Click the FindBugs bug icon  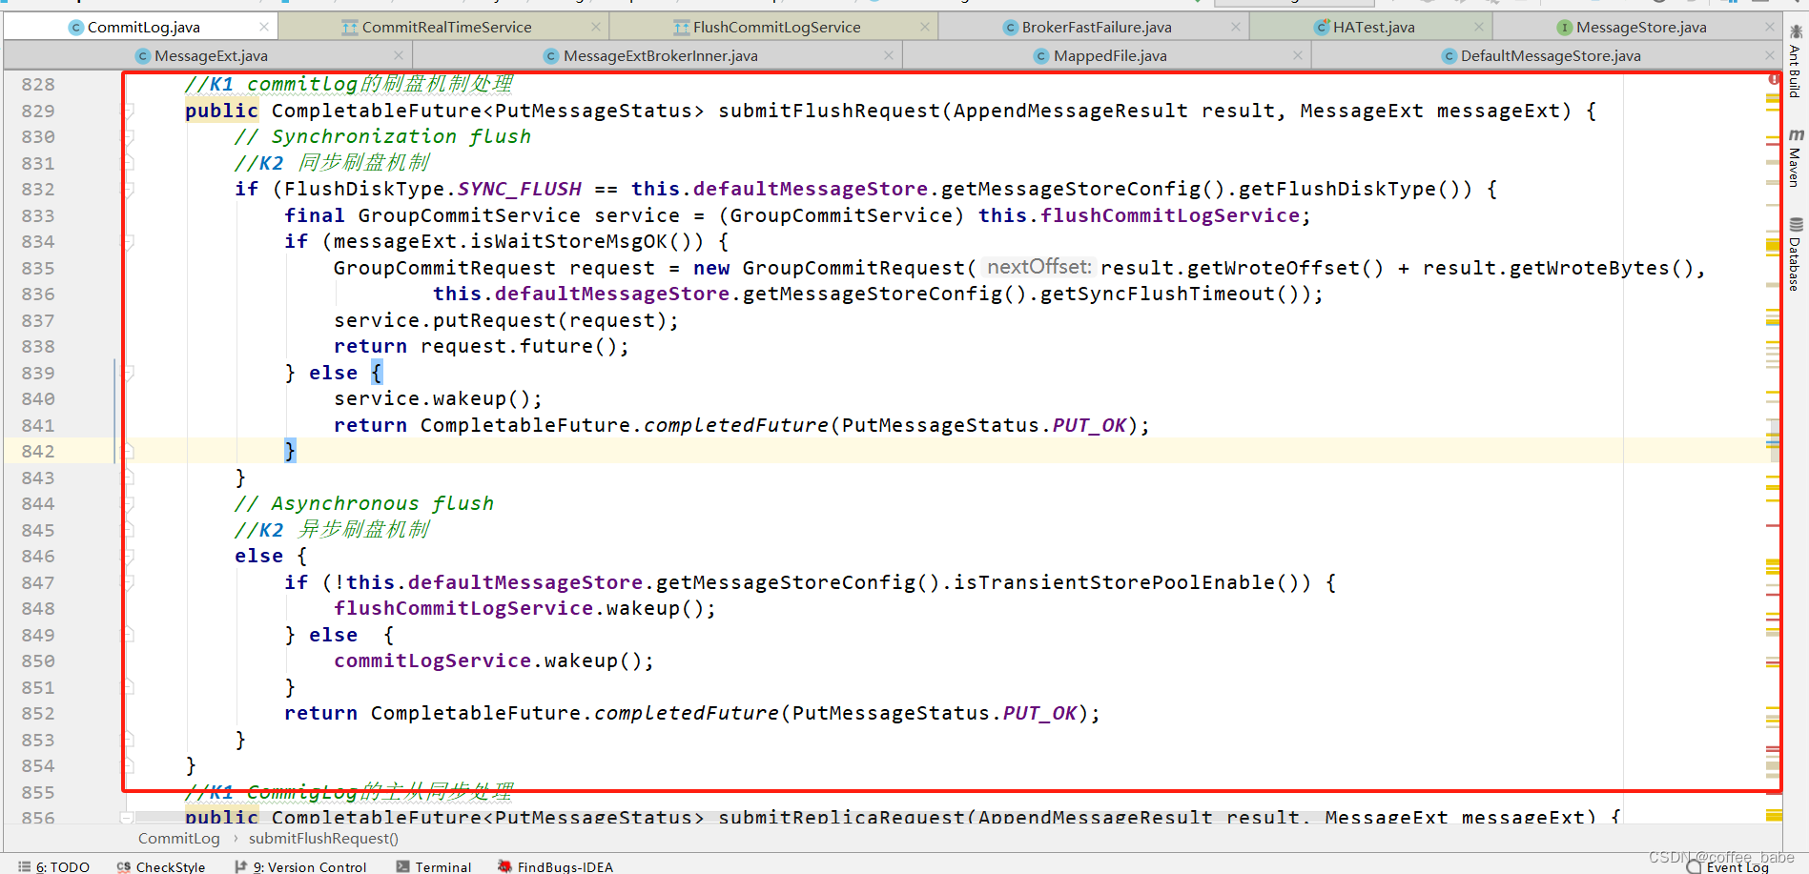tap(504, 866)
